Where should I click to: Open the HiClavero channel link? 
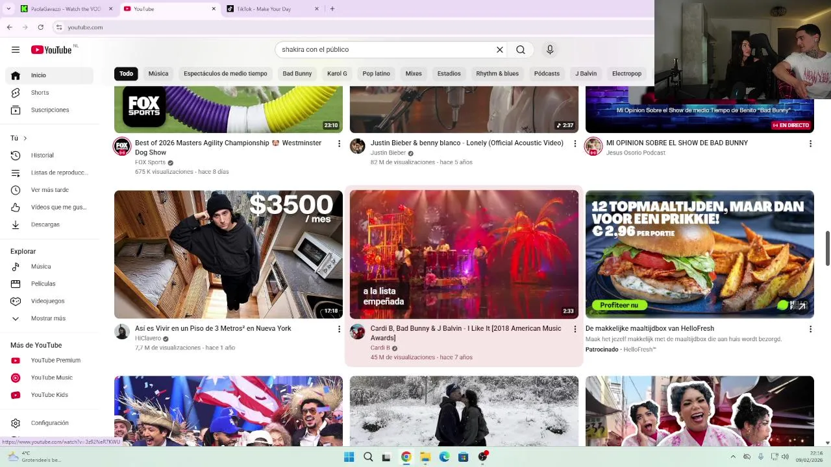[x=148, y=339]
